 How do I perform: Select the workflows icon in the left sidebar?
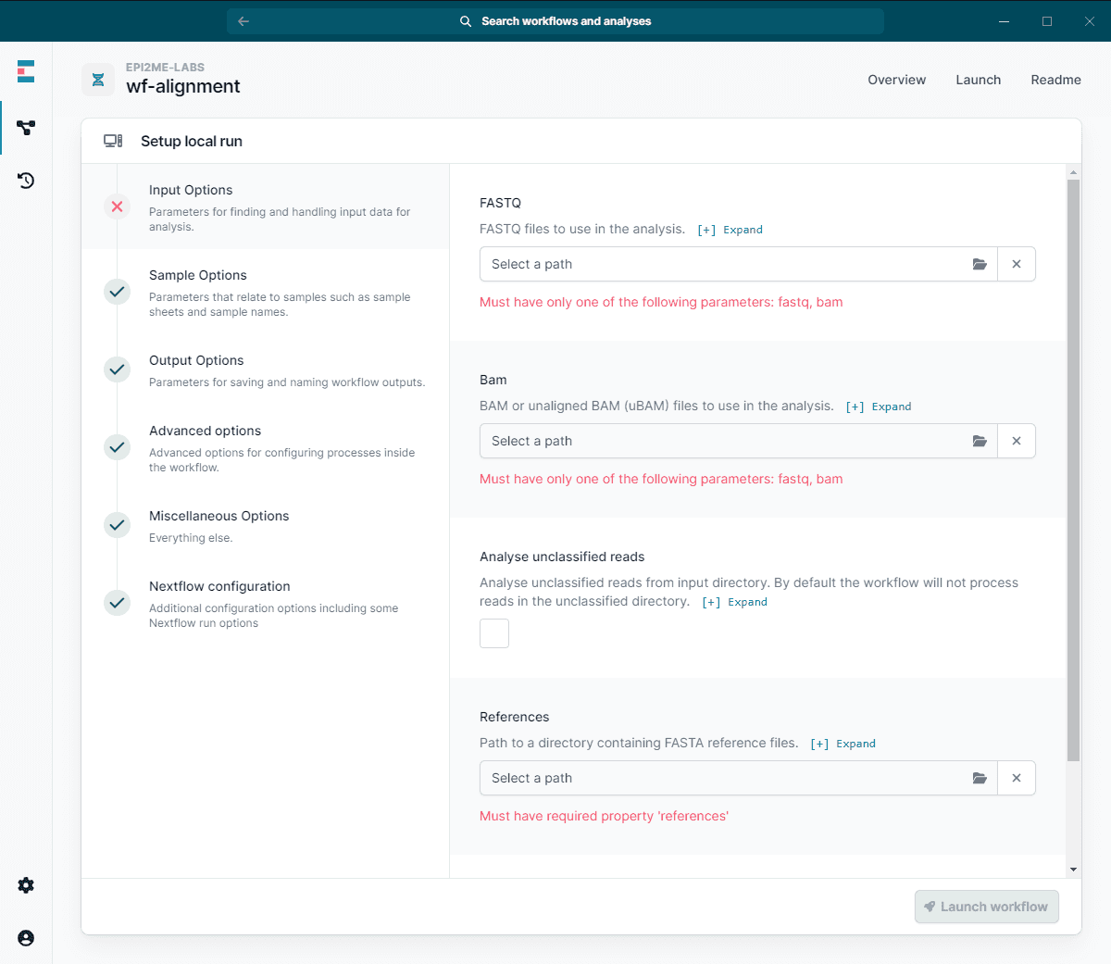pyautogui.click(x=25, y=128)
